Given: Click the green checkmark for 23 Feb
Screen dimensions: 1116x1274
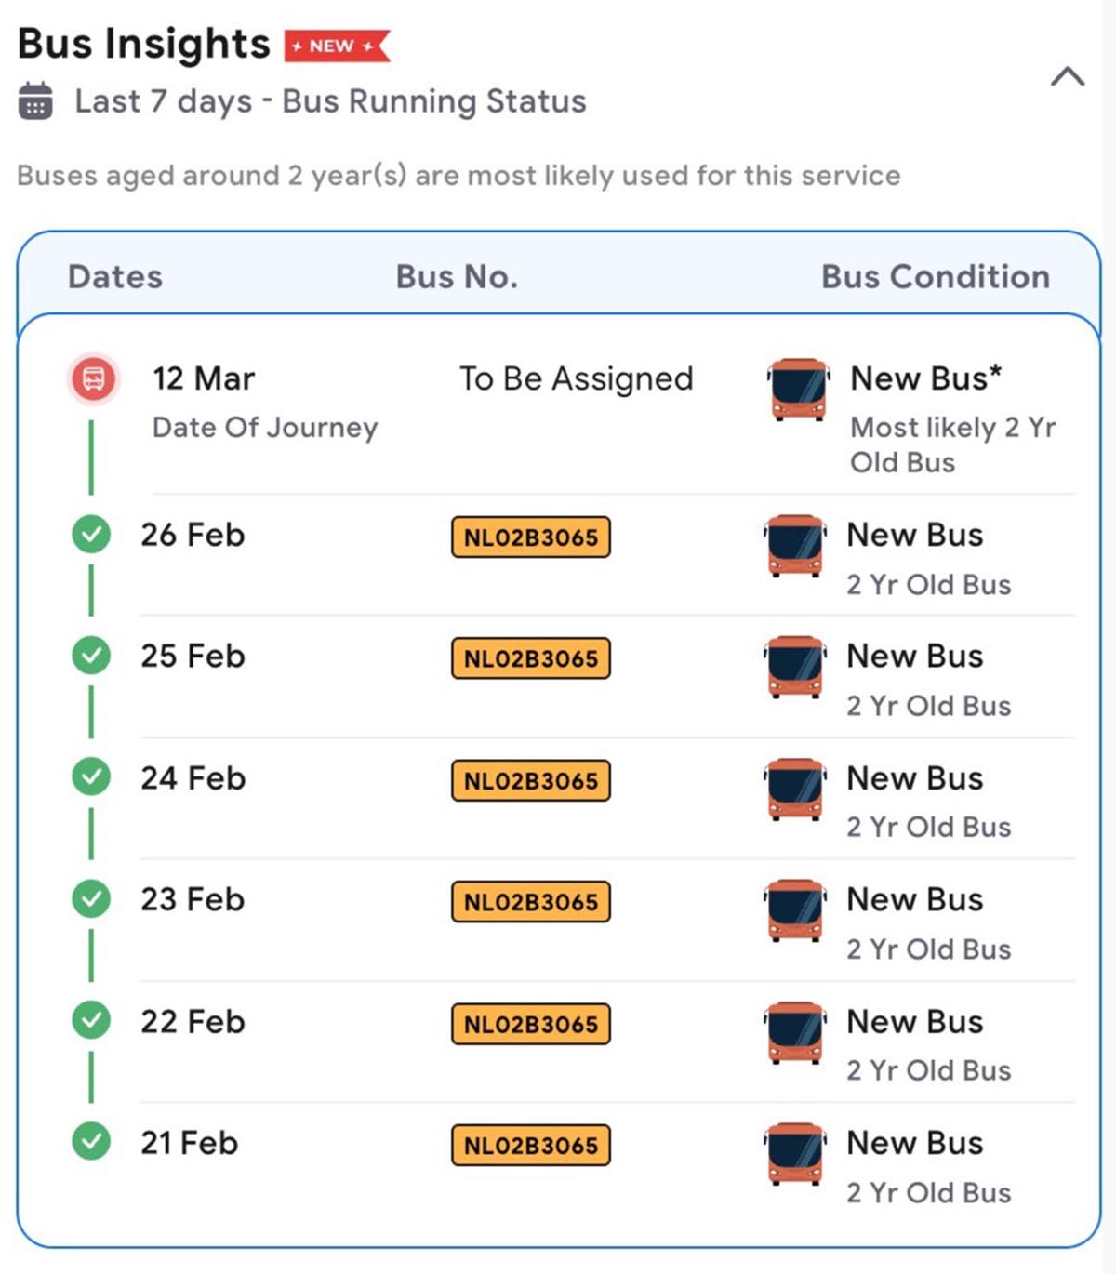Looking at the screenshot, I should point(91,899).
